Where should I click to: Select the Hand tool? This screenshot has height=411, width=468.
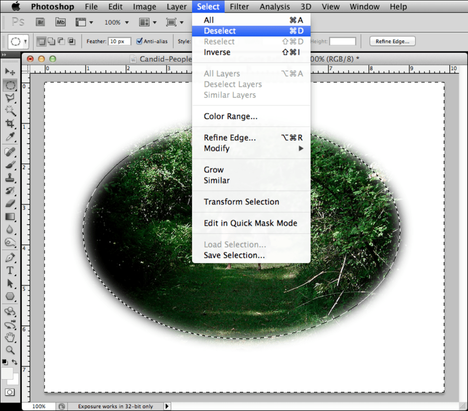pyautogui.click(x=10, y=337)
